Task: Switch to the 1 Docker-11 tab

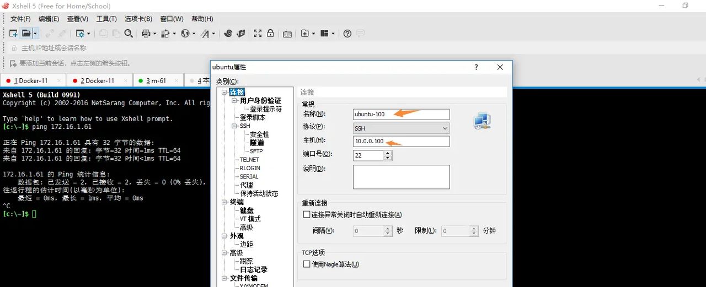Action: point(33,80)
